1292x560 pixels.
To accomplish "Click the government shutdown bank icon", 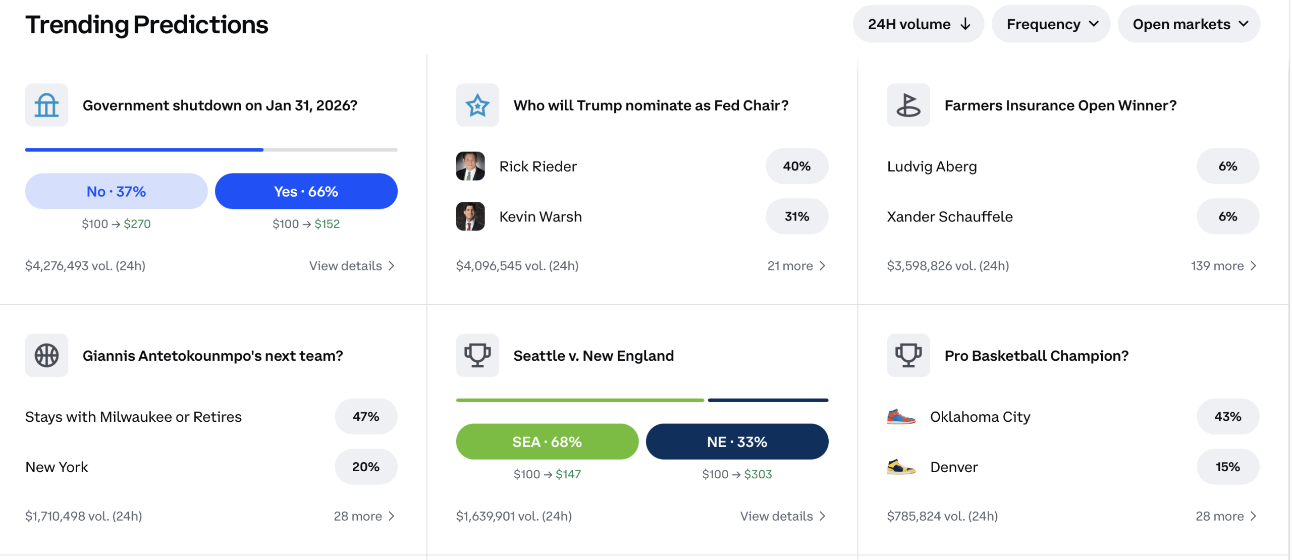I will click(x=46, y=105).
